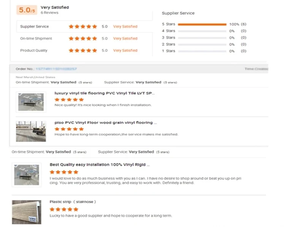Open 'luxury vinyl tile flooring PVC Vinyl Tile' title
Image resolution: width=285 pixels, height=227 pixels.
pos(104,93)
